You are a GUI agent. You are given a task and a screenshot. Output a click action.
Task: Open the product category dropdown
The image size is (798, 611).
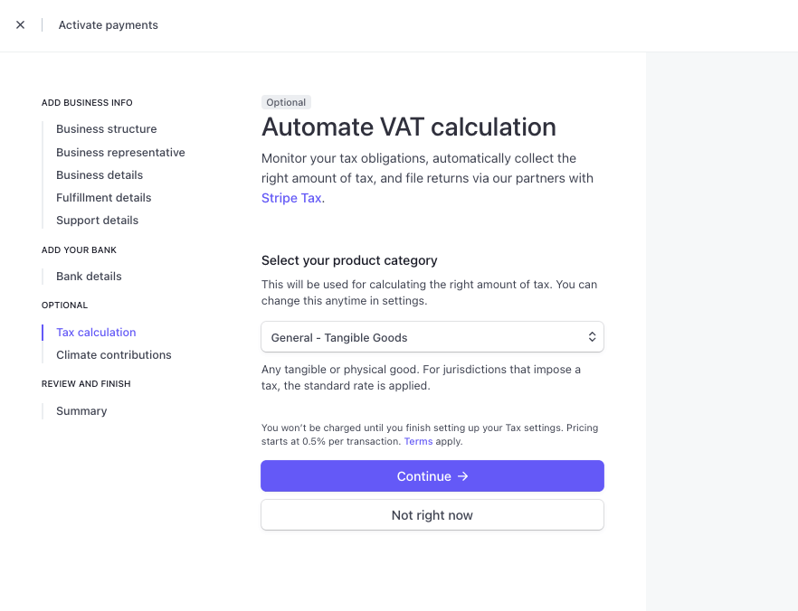point(432,337)
